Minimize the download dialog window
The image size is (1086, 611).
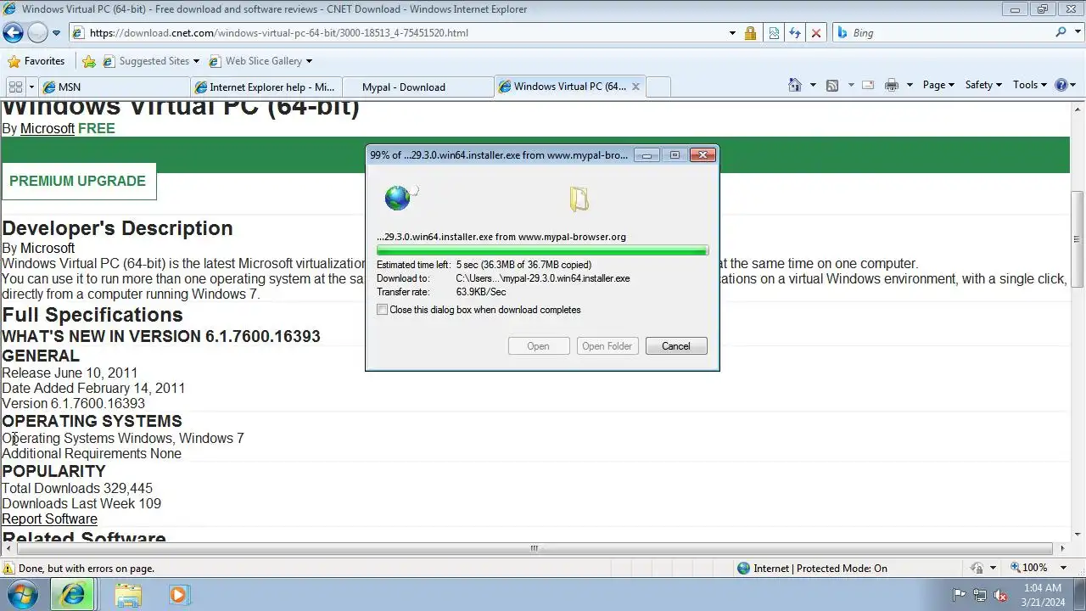coord(647,155)
